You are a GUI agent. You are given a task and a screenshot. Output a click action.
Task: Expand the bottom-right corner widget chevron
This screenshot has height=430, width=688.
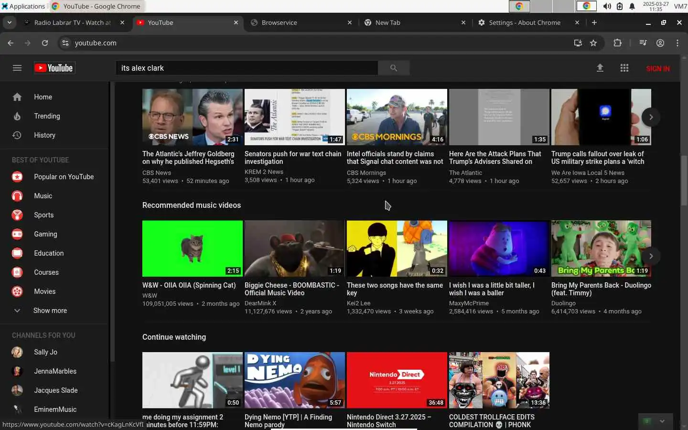662,421
